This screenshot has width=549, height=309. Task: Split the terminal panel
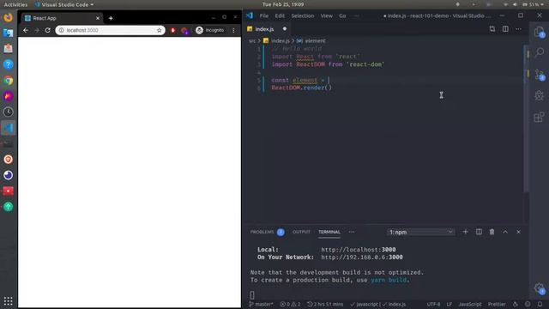coord(479,232)
